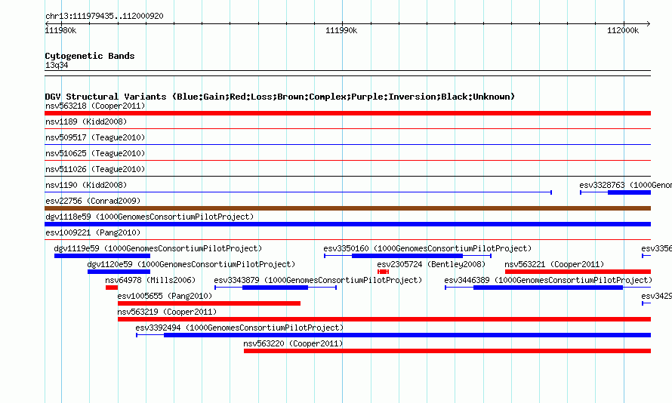Click the DGV Structural Variants track title
The width and height of the screenshot is (672, 403).
pyautogui.click(x=280, y=97)
